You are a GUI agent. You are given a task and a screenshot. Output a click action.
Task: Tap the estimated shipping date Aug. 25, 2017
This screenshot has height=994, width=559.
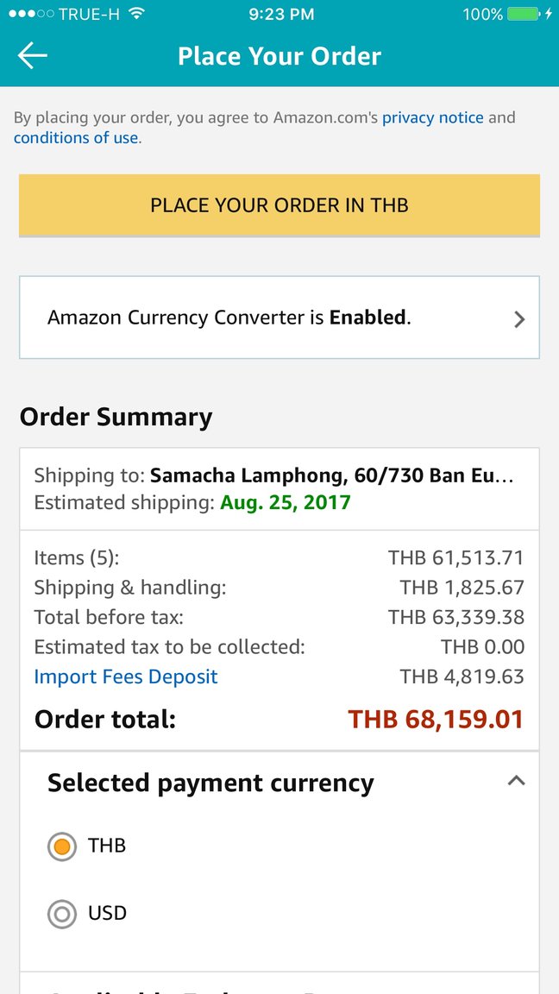pos(286,503)
